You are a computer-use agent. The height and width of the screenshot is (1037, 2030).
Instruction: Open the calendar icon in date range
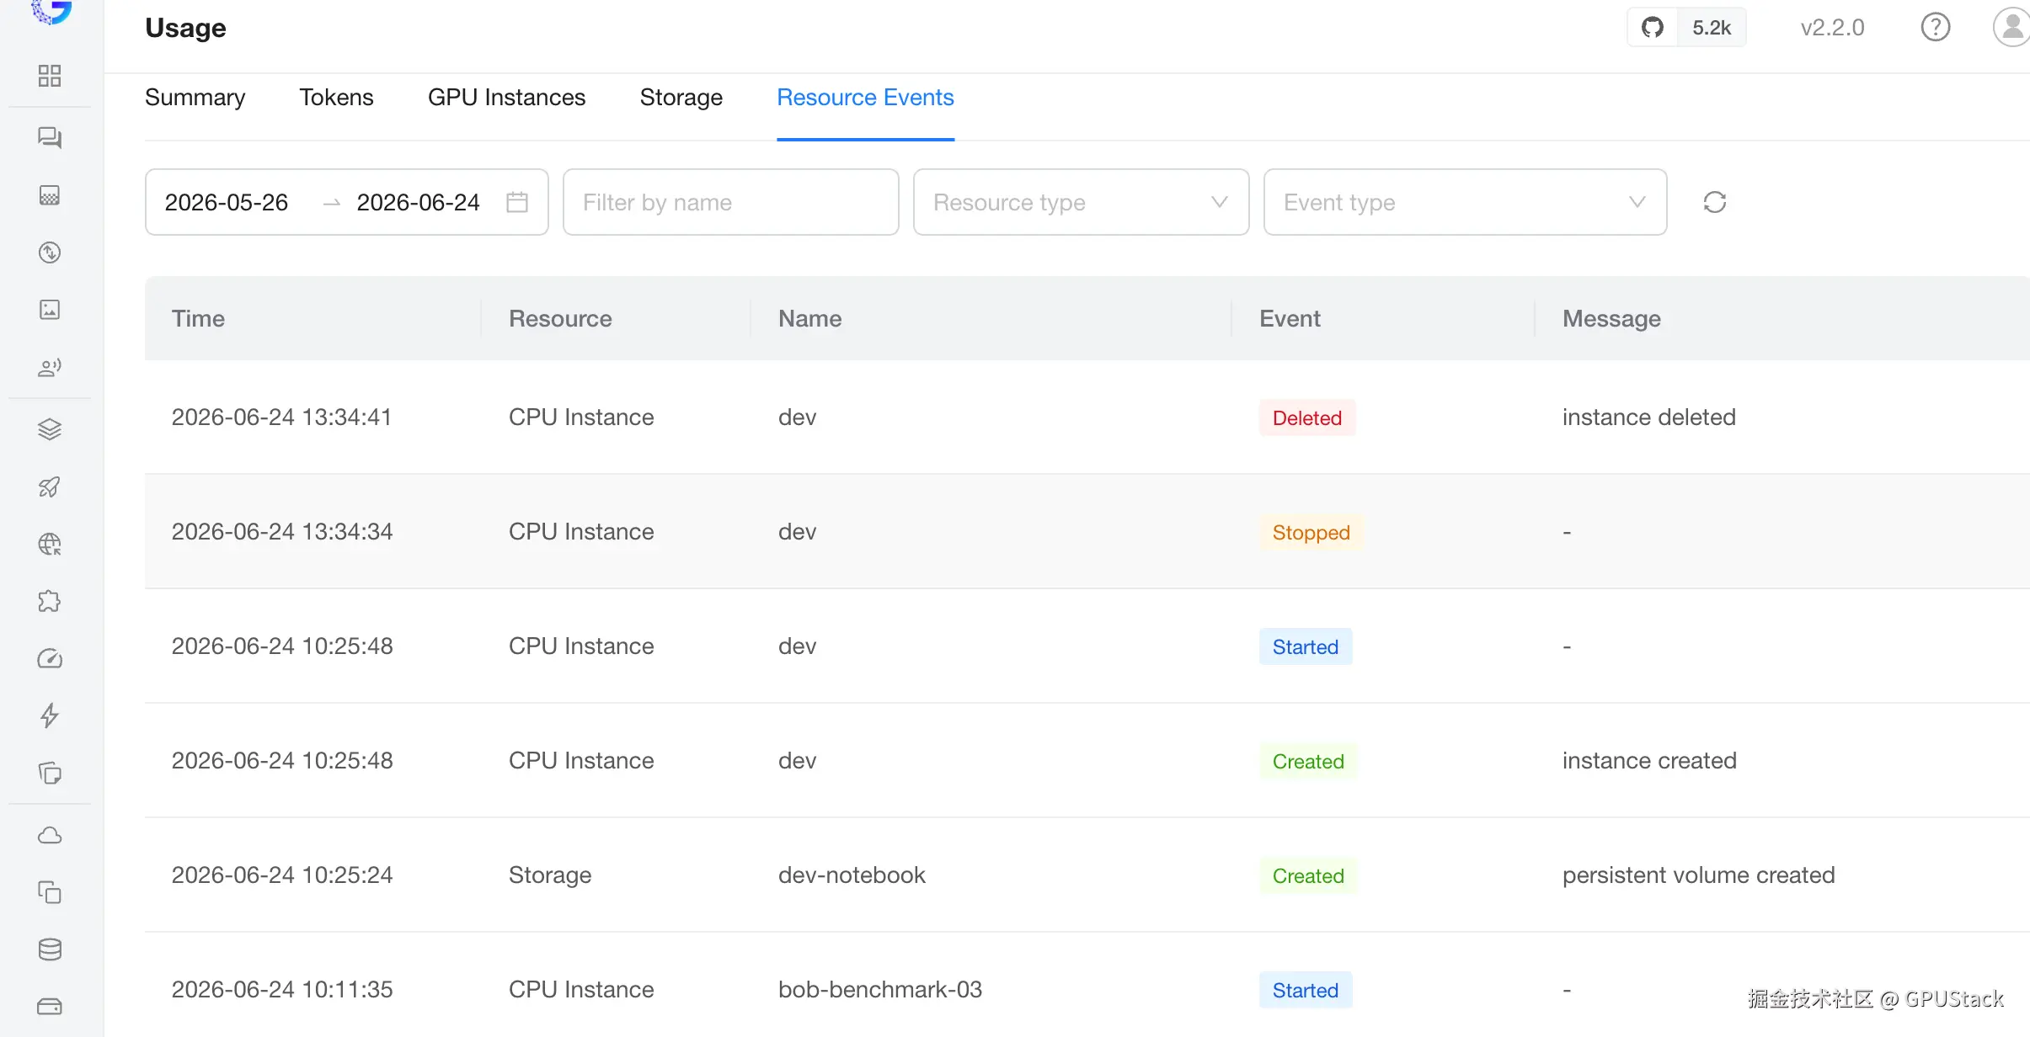(516, 202)
